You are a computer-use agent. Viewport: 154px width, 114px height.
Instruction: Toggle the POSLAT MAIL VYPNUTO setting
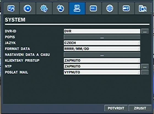click(102, 72)
